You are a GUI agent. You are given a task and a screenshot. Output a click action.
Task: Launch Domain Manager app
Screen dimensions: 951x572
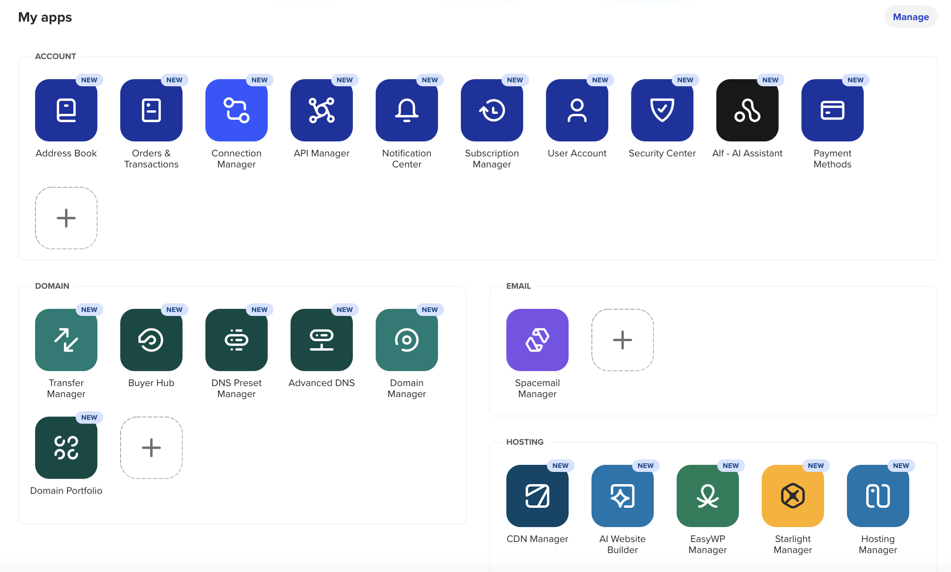pos(407,340)
